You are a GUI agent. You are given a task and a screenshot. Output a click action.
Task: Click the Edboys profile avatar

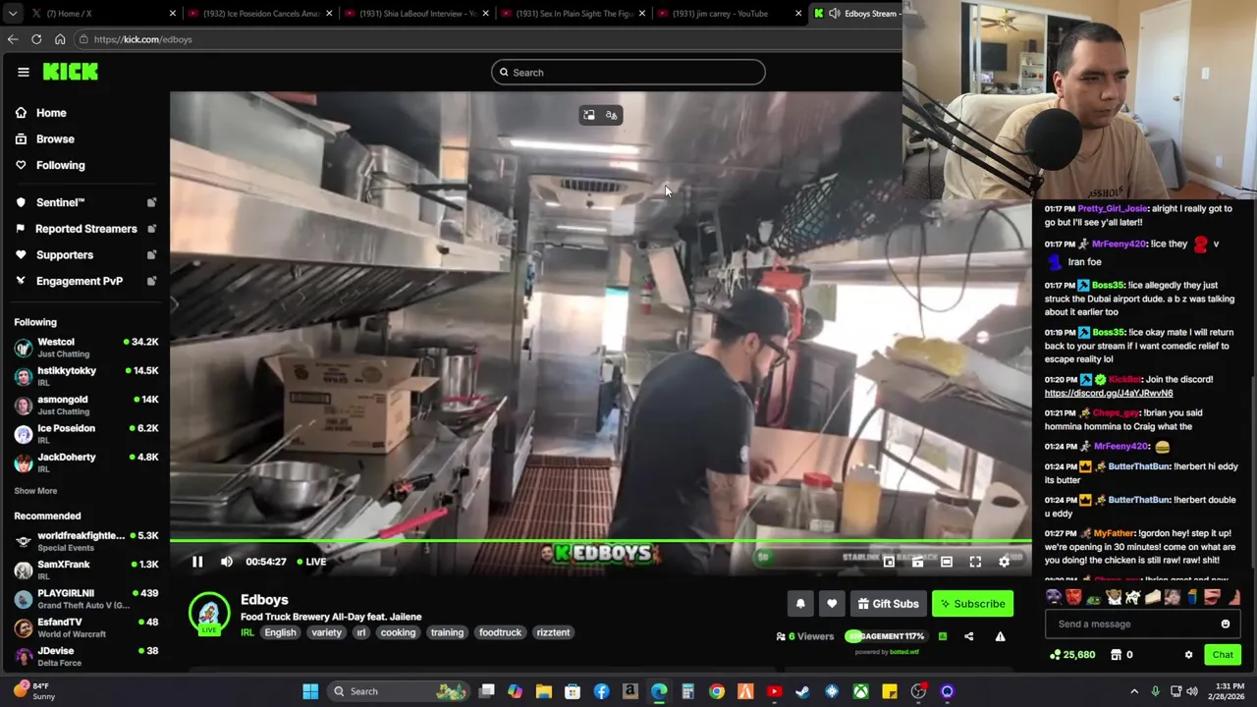click(208, 613)
